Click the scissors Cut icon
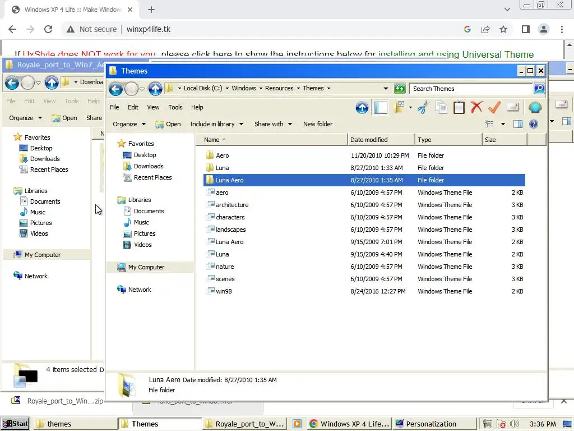 click(423, 107)
